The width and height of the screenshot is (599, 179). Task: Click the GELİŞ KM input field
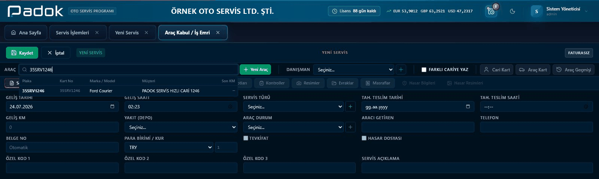[62, 127]
